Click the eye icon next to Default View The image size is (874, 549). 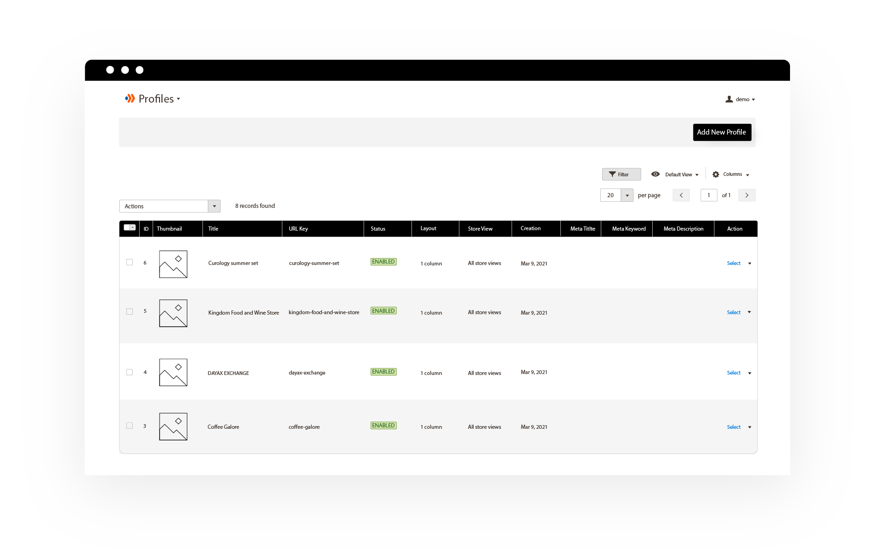(x=655, y=174)
